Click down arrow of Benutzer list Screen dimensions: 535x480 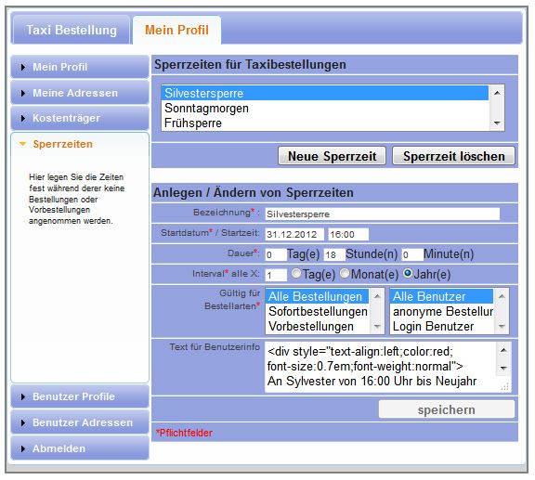[502, 327]
